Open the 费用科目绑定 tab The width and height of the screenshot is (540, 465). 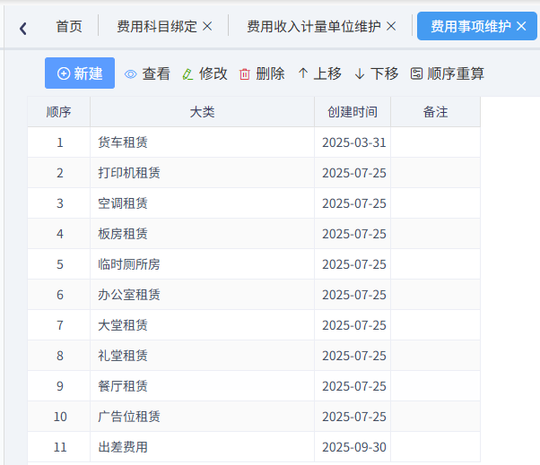point(156,27)
